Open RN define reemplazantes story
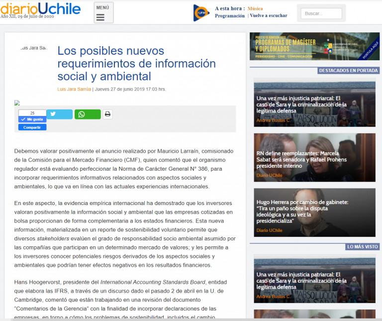This screenshot has width=382, height=321. [x=314, y=157]
